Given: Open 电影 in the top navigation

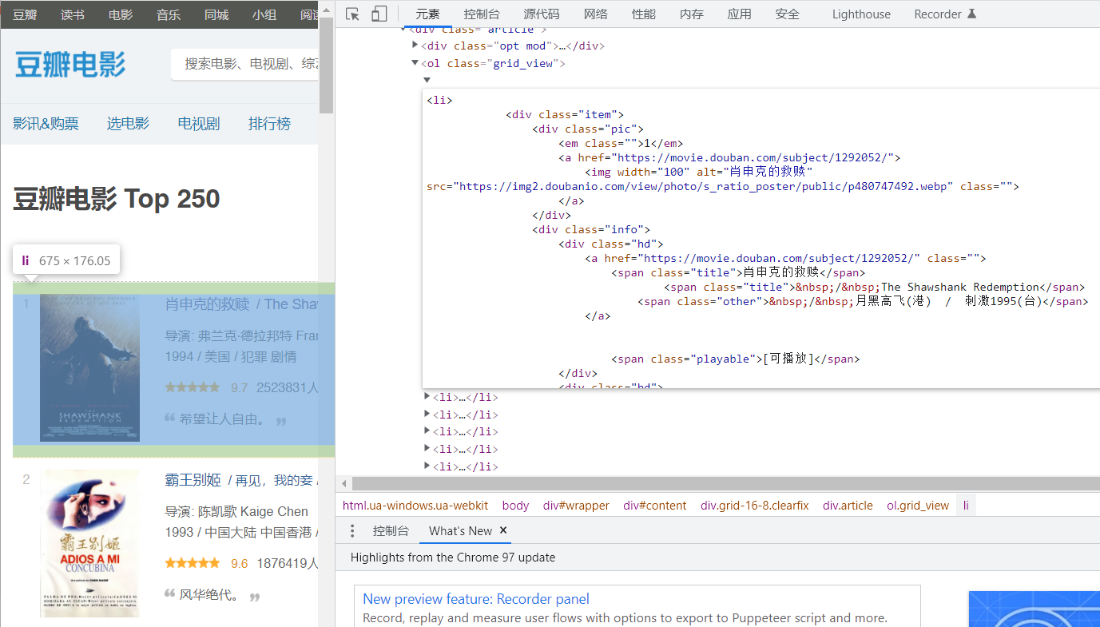Looking at the screenshot, I should [x=121, y=14].
